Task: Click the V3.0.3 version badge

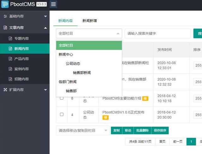Action: tap(41, 4)
